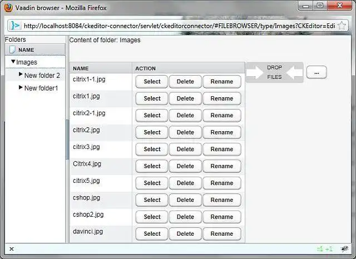Select citrix1.jpg file

[152, 98]
